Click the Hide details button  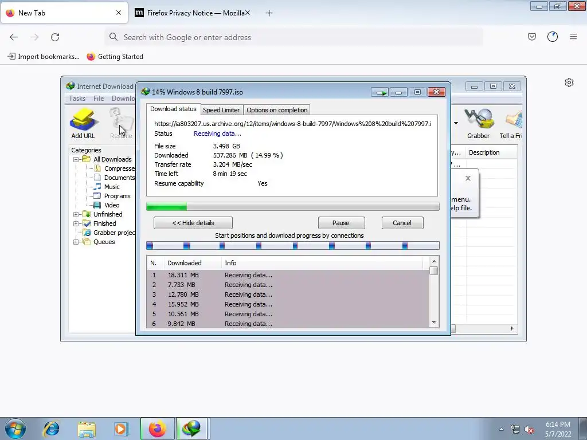193,223
